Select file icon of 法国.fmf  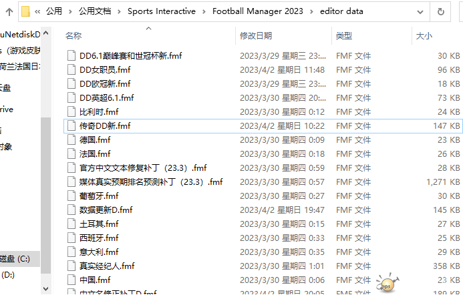(x=71, y=154)
